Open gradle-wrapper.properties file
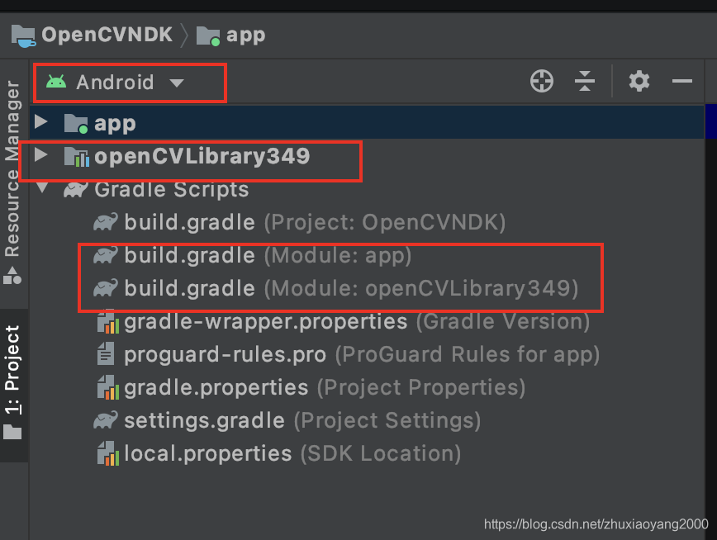This screenshot has height=540, width=717. point(357,321)
